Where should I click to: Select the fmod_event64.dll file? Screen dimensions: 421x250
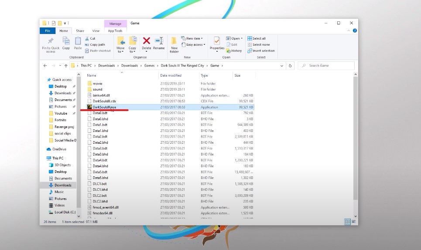pyautogui.click(x=106, y=207)
